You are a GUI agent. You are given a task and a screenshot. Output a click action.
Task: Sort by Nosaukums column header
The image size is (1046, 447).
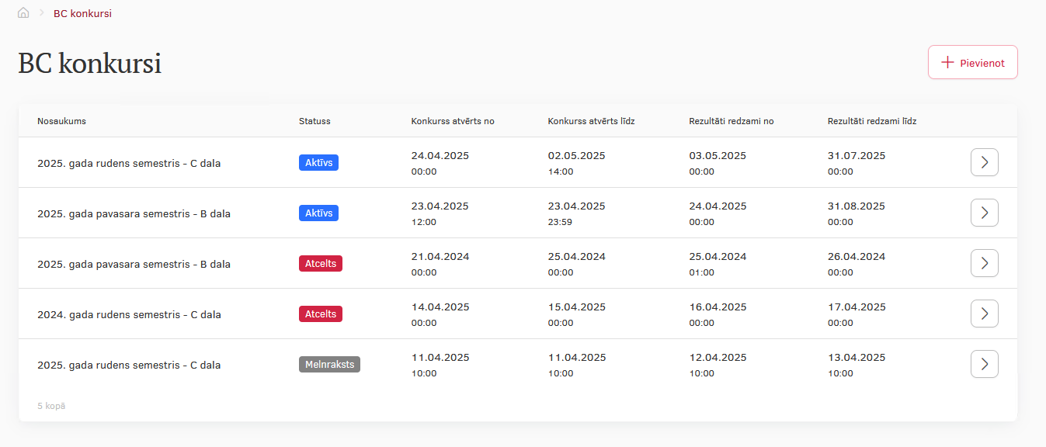pyautogui.click(x=61, y=121)
